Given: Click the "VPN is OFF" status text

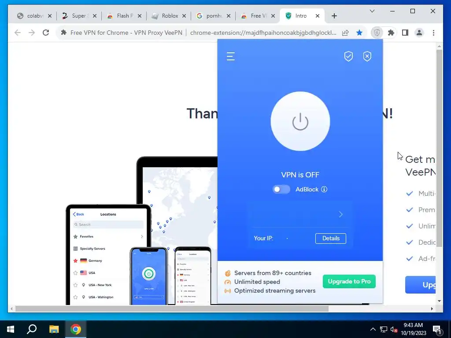Looking at the screenshot, I should coord(300,175).
